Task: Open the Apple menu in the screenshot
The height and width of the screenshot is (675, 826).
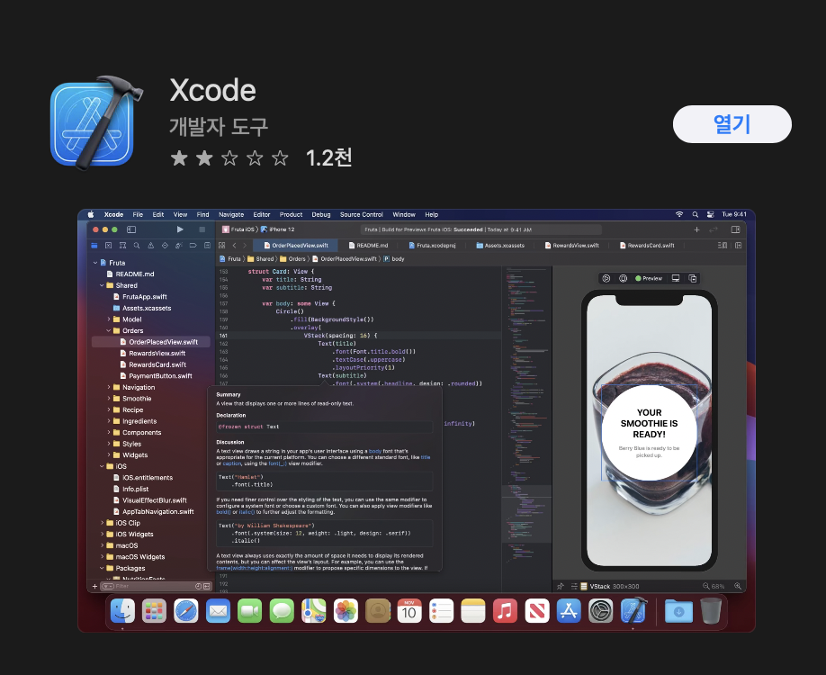Action: point(91,214)
